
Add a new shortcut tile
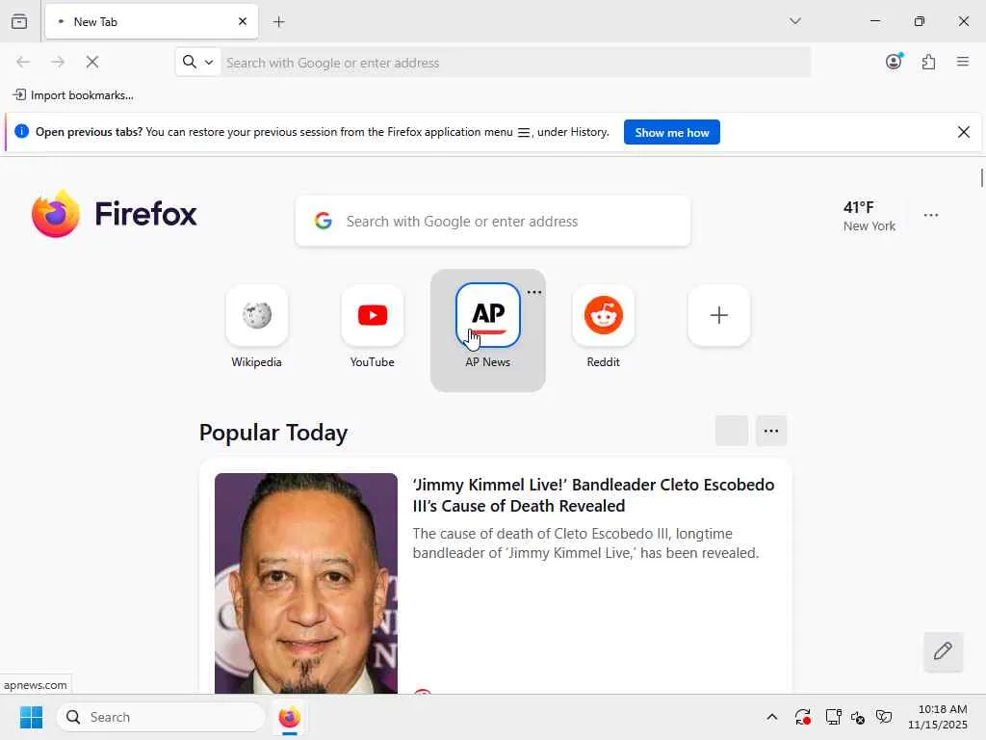click(718, 315)
